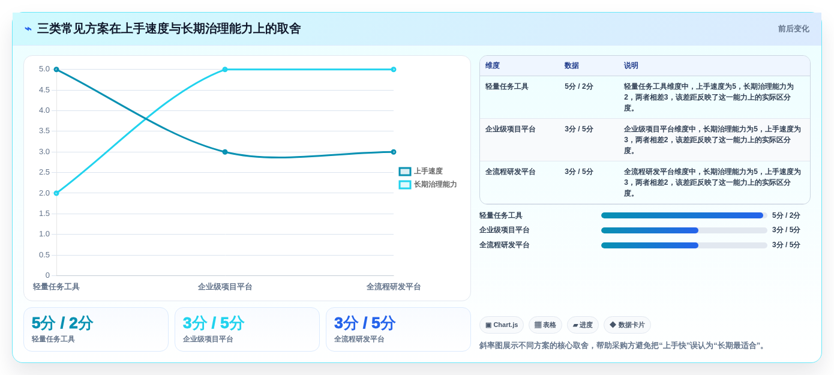Select the 说明 column header
Viewport: 834px width, 375px height.
631,66
